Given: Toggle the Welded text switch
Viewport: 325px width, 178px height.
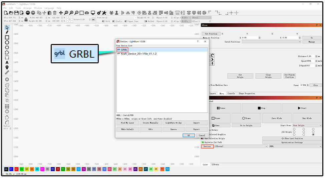Looking at the screenshot, I should point(145,21).
